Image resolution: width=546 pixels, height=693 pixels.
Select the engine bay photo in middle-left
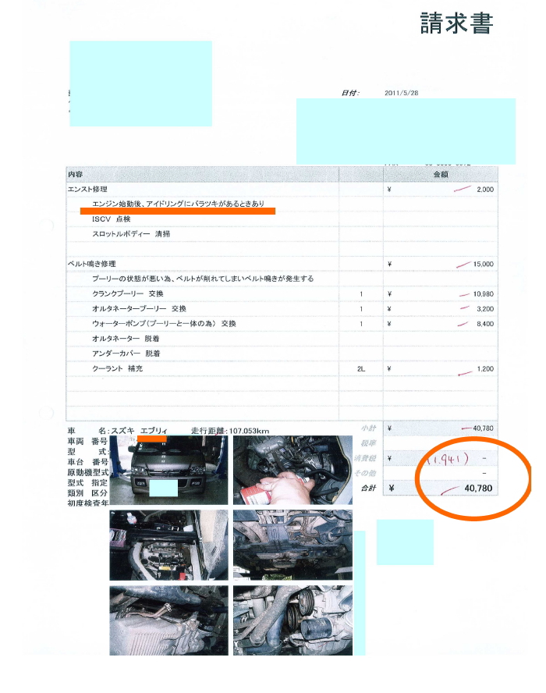168,545
